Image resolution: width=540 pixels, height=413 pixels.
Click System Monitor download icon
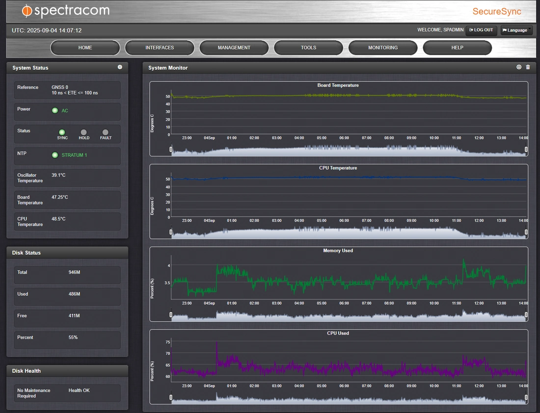tap(519, 67)
